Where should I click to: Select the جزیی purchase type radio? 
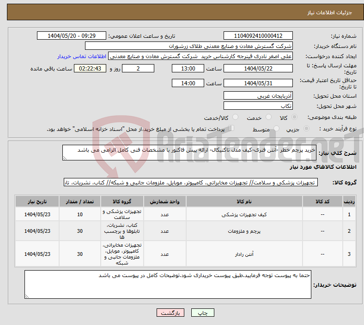point(306,128)
